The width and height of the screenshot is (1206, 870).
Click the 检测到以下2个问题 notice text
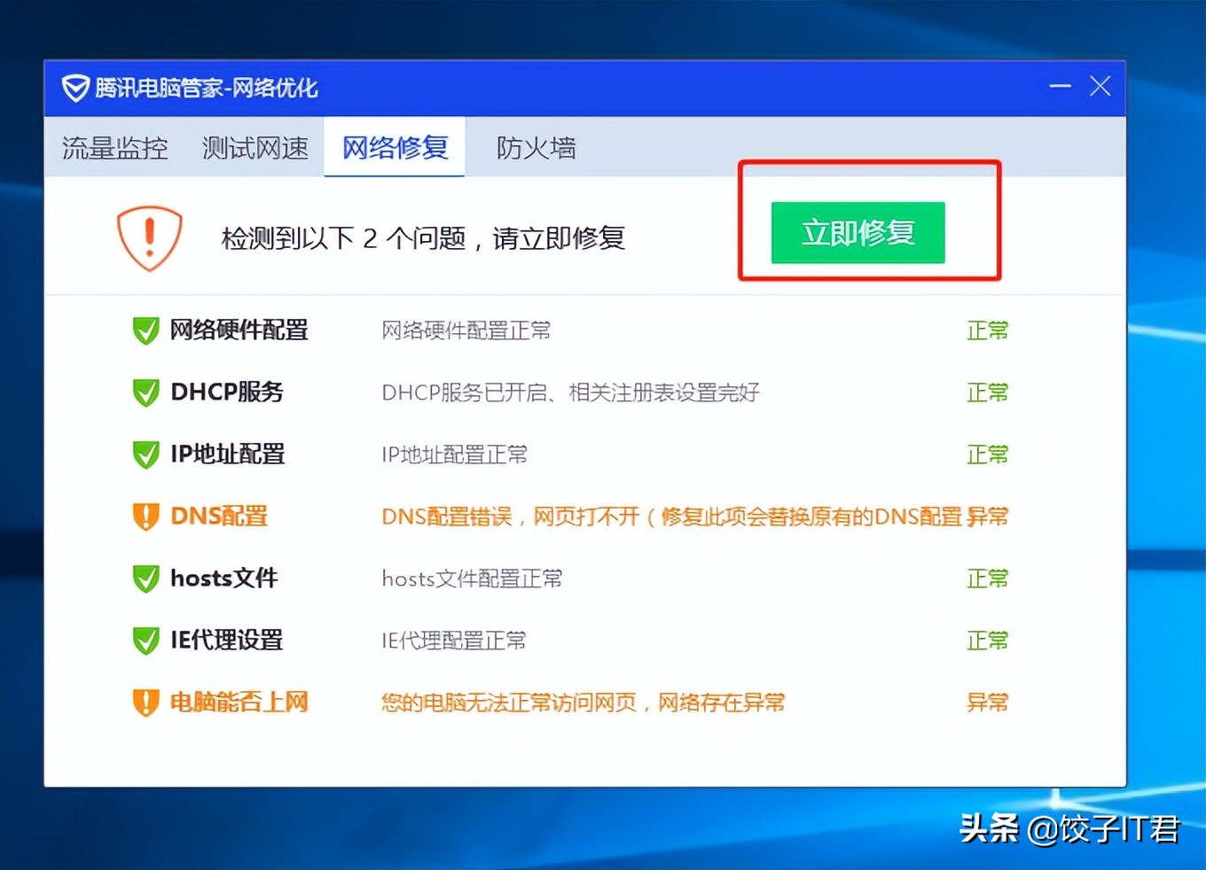pyautogui.click(x=422, y=237)
